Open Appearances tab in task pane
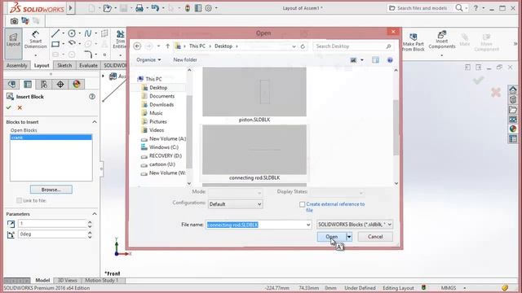 point(513,129)
